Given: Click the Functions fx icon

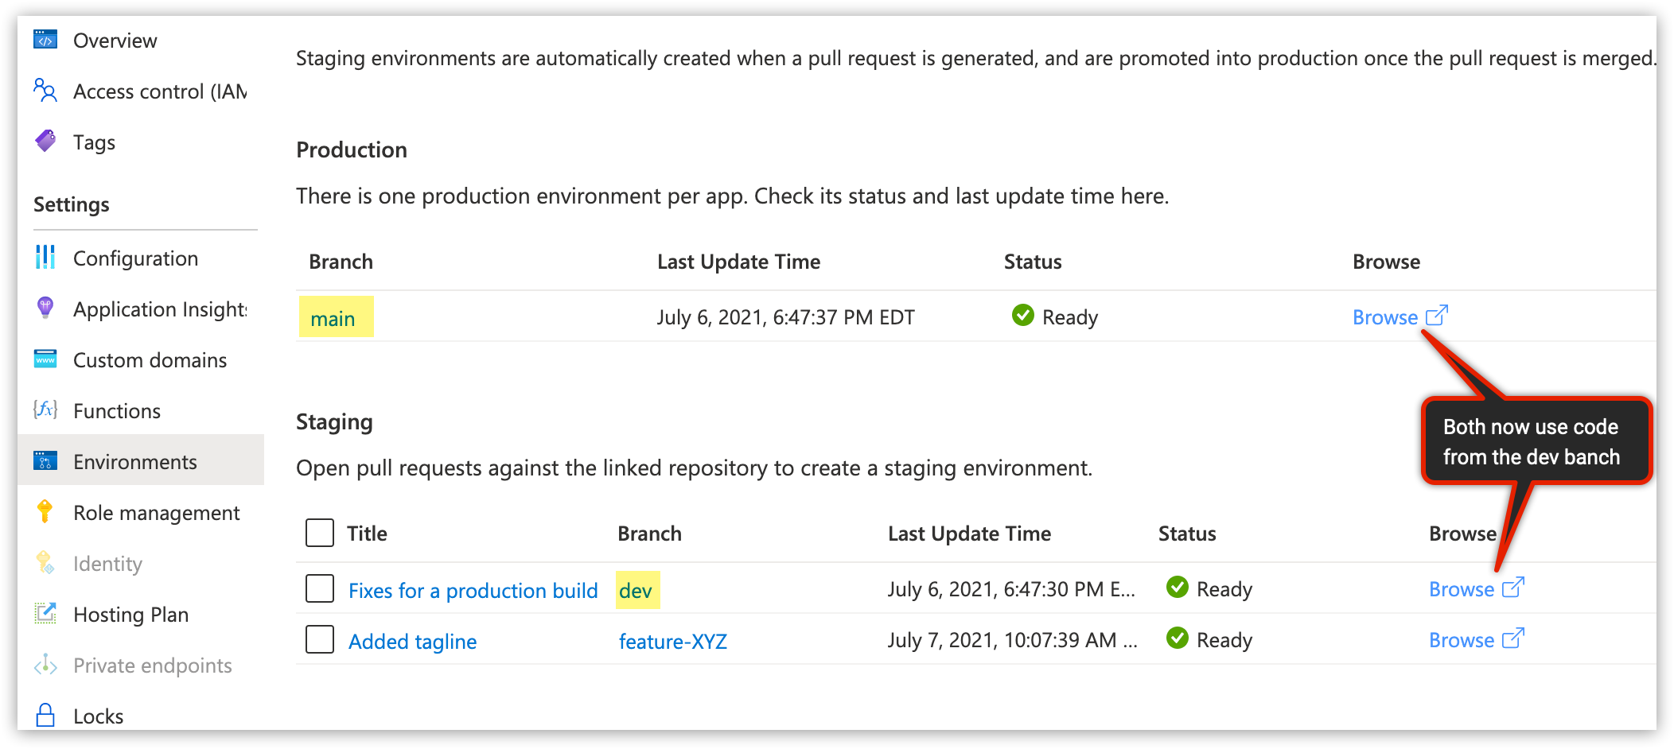Looking at the screenshot, I should [45, 410].
